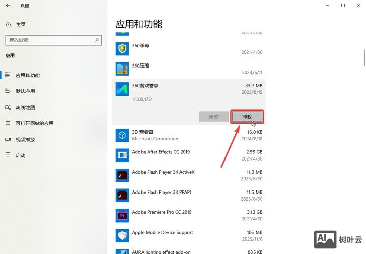Image resolution: width=366 pixels, height=254 pixels.
Task: Open the 主页 home icon
Action: pos(9,24)
